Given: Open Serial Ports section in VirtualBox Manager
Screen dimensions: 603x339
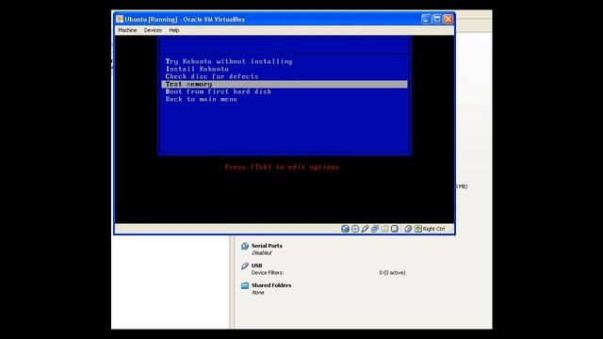Looking at the screenshot, I should (267, 246).
